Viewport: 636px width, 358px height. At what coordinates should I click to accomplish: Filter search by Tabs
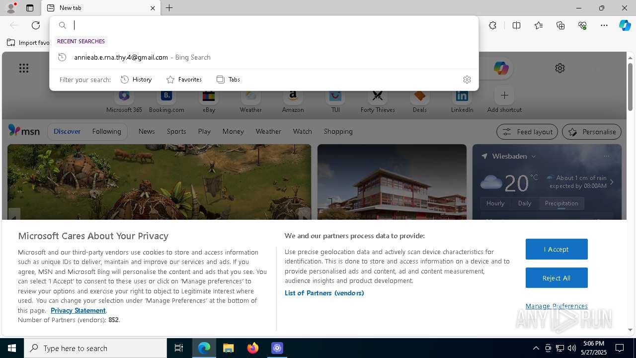coord(228,80)
